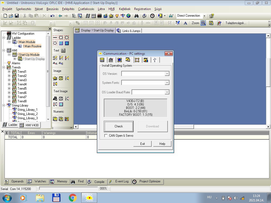Click the Alarms lightbulb toolbar icon
271x203 pixels.
[x=117, y=16]
